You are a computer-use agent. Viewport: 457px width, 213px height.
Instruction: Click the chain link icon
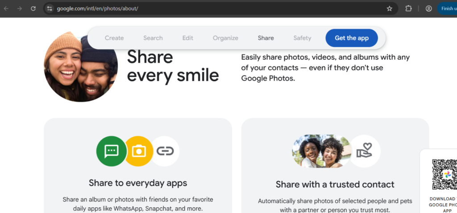[x=165, y=151]
